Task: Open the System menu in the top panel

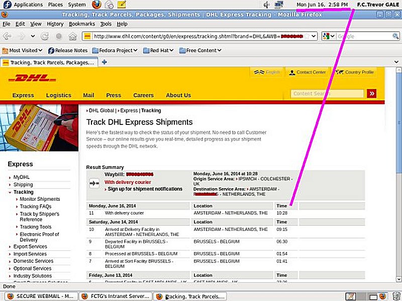Action: click(x=77, y=5)
